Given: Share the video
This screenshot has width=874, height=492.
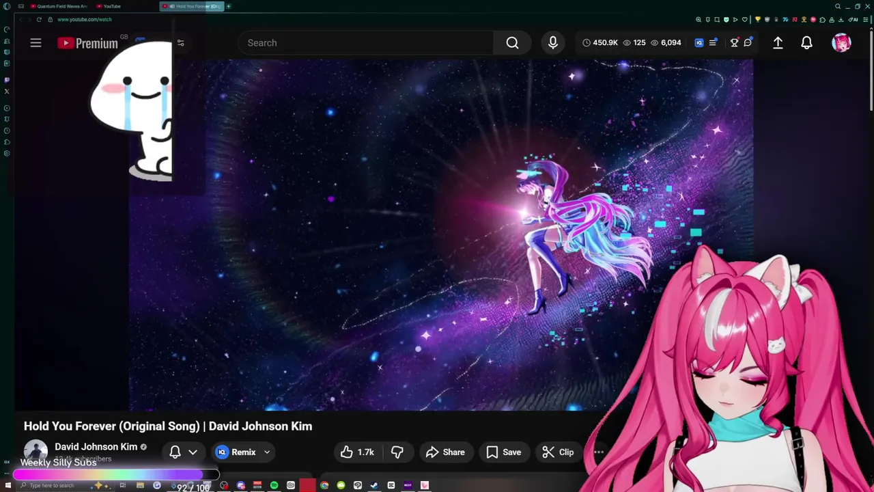Looking at the screenshot, I should (445, 452).
